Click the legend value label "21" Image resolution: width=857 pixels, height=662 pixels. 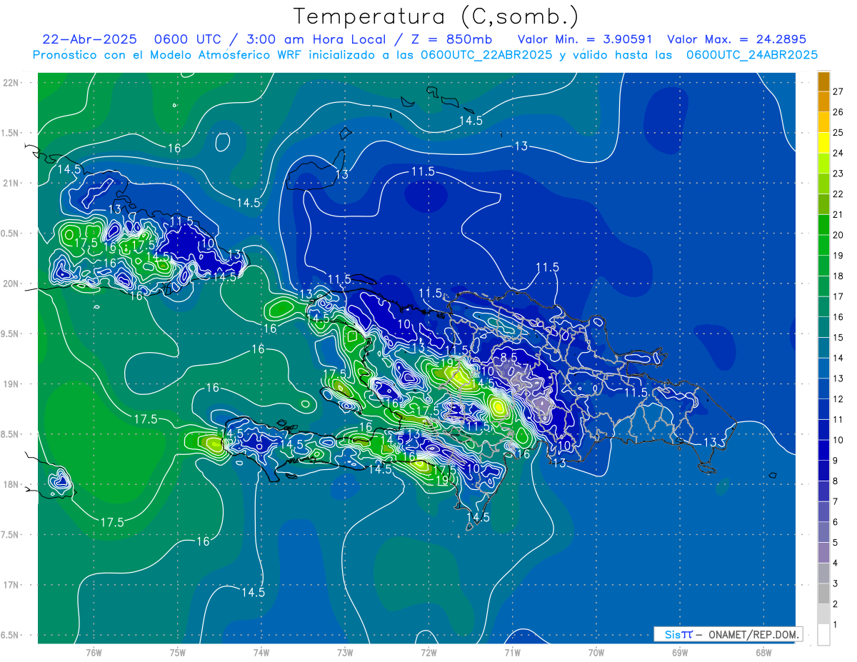pyautogui.click(x=838, y=214)
